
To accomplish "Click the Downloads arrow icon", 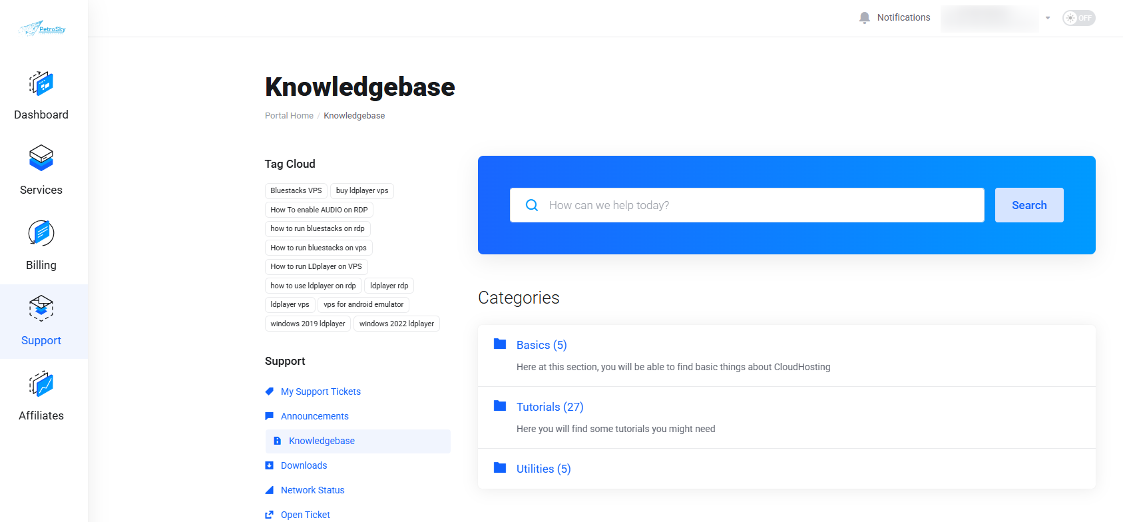I will (x=270, y=465).
